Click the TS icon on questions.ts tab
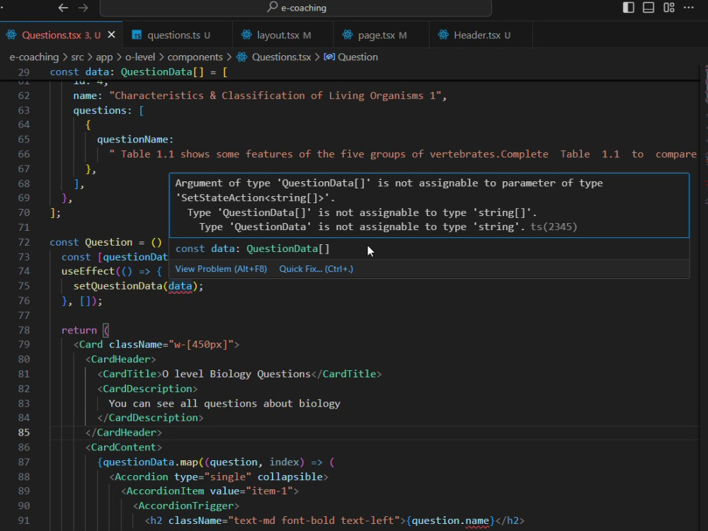Image resolution: width=708 pixels, height=531 pixels. coord(137,35)
